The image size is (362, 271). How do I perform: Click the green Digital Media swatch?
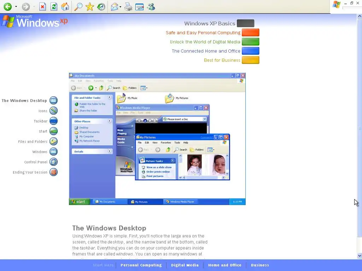point(251,42)
